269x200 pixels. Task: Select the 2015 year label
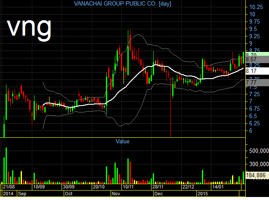point(203,194)
